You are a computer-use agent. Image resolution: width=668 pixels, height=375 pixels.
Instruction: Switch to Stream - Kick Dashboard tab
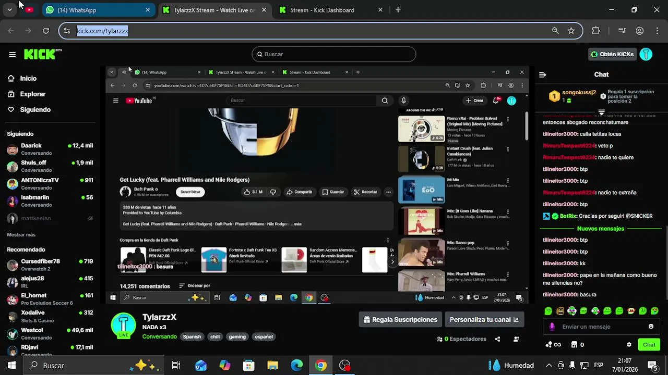click(331, 10)
